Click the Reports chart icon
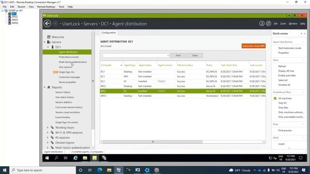This screenshot has height=174, width=310. (49, 87)
